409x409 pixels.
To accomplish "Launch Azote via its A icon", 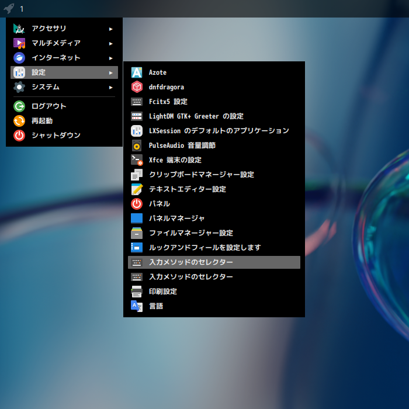I will point(137,72).
